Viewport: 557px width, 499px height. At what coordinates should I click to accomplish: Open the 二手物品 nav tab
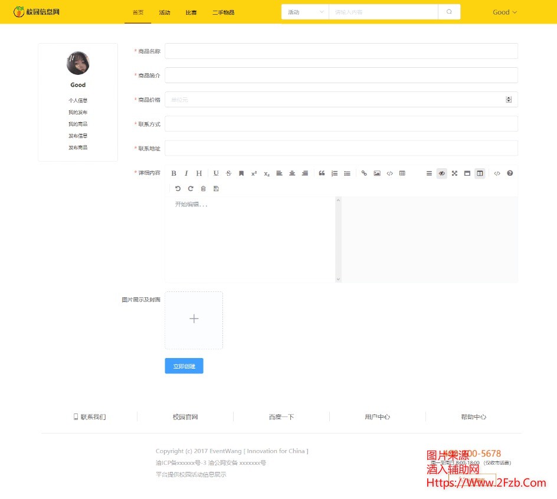pos(223,12)
